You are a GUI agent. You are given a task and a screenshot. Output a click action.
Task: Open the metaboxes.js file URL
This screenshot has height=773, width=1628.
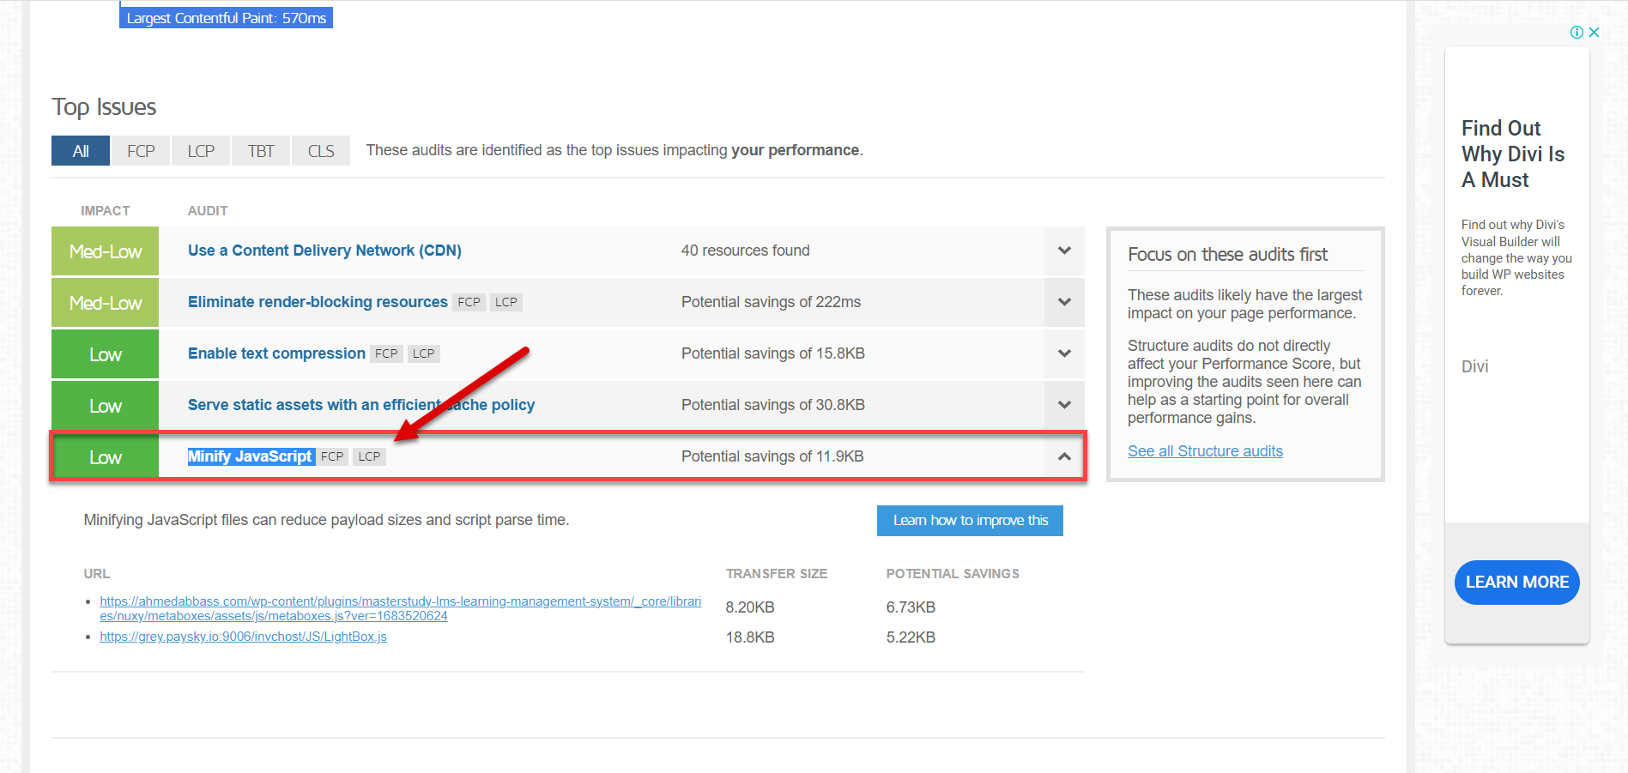point(400,608)
